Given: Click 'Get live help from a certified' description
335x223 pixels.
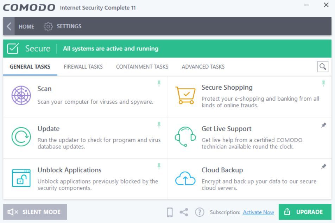Looking at the screenshot, I should pos(252,143).
